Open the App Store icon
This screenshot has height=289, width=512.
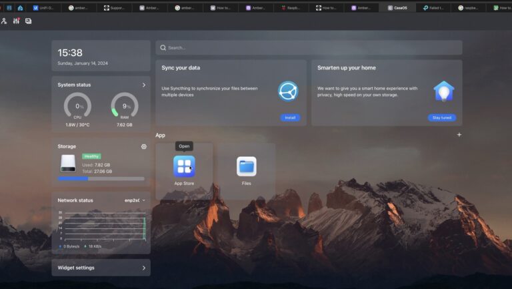click(x=184, y=166)
